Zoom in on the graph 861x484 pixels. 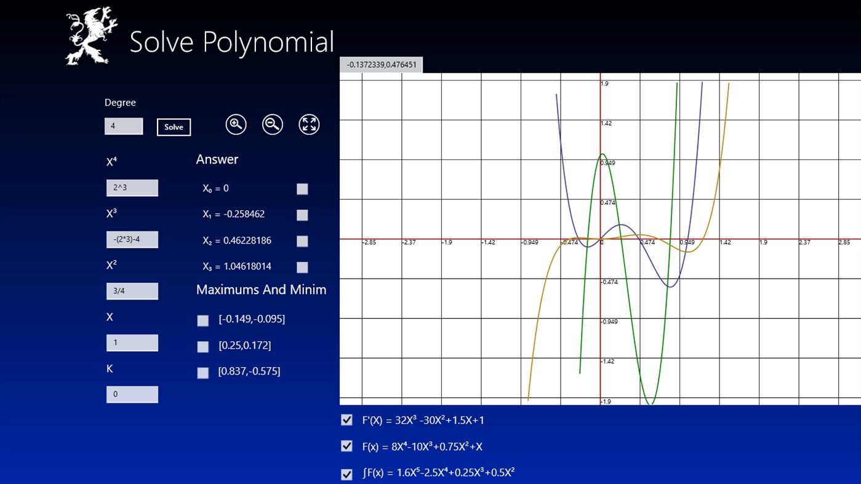(235, 124)
